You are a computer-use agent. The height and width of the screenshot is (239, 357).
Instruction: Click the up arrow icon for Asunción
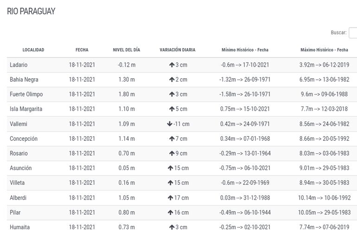tap(170, 168)
